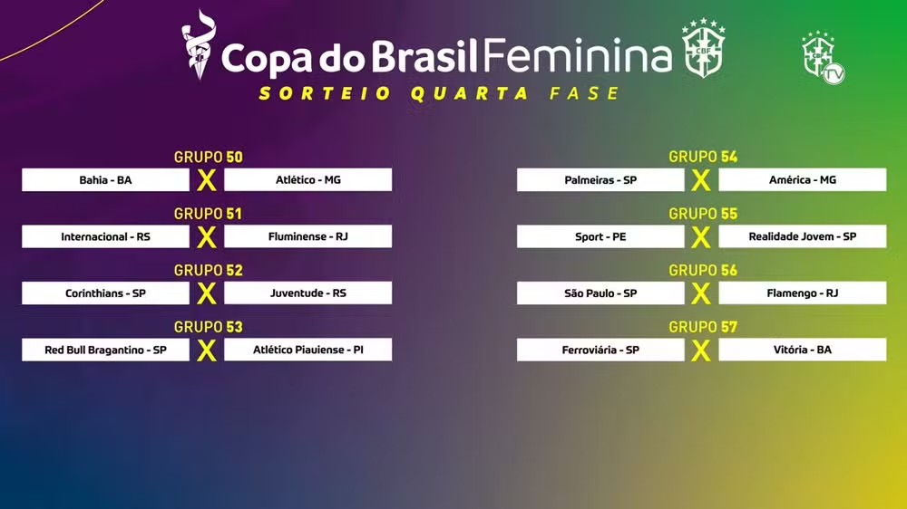Click the Grupo 52 heading
The image size is (907, 509).
(209, 271)
